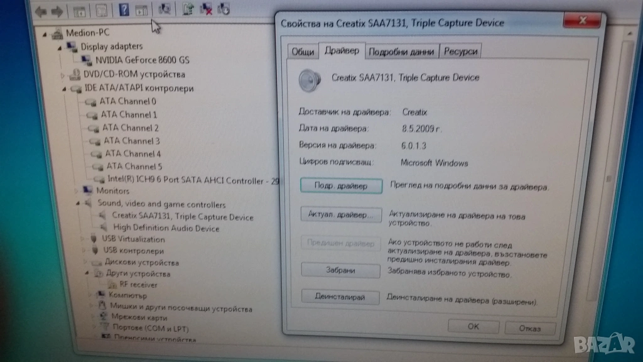
Task: Click the Disable device toolbar icon
Action: pyautogui.click(x=222, y=9)
